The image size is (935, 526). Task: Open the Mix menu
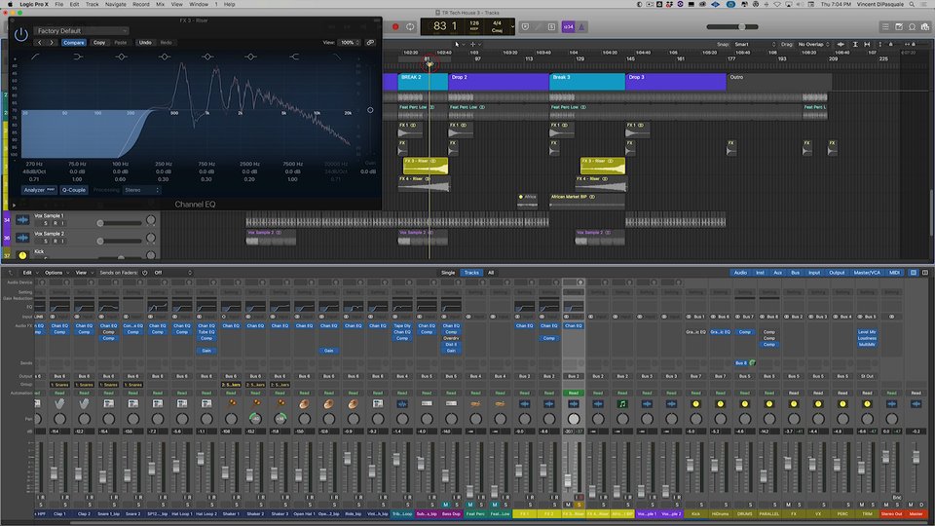point(161,4)
